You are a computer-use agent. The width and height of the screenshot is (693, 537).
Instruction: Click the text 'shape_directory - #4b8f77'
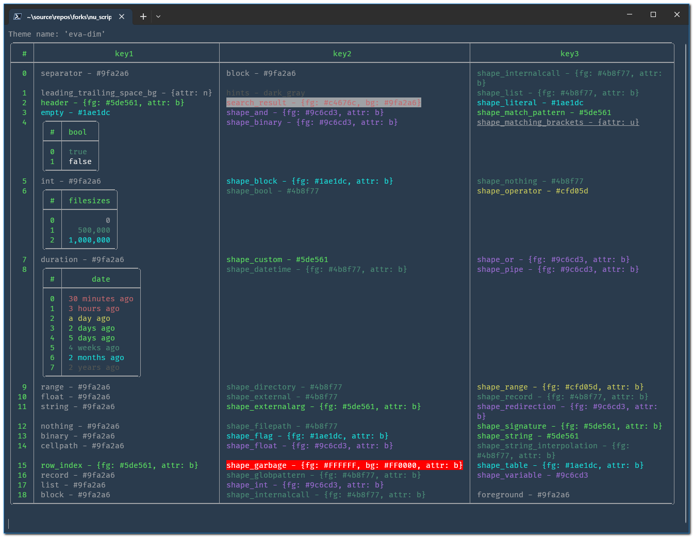[284, 387]
